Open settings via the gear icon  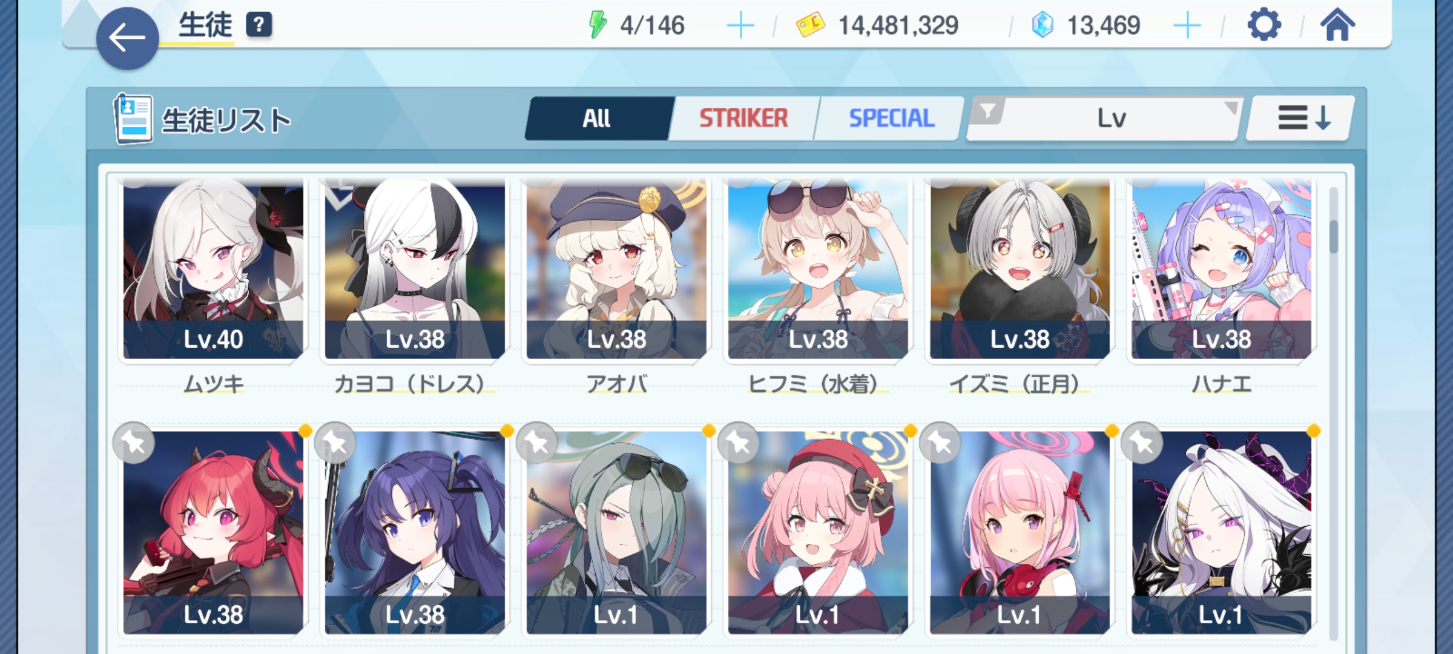tap(1264, 25)
